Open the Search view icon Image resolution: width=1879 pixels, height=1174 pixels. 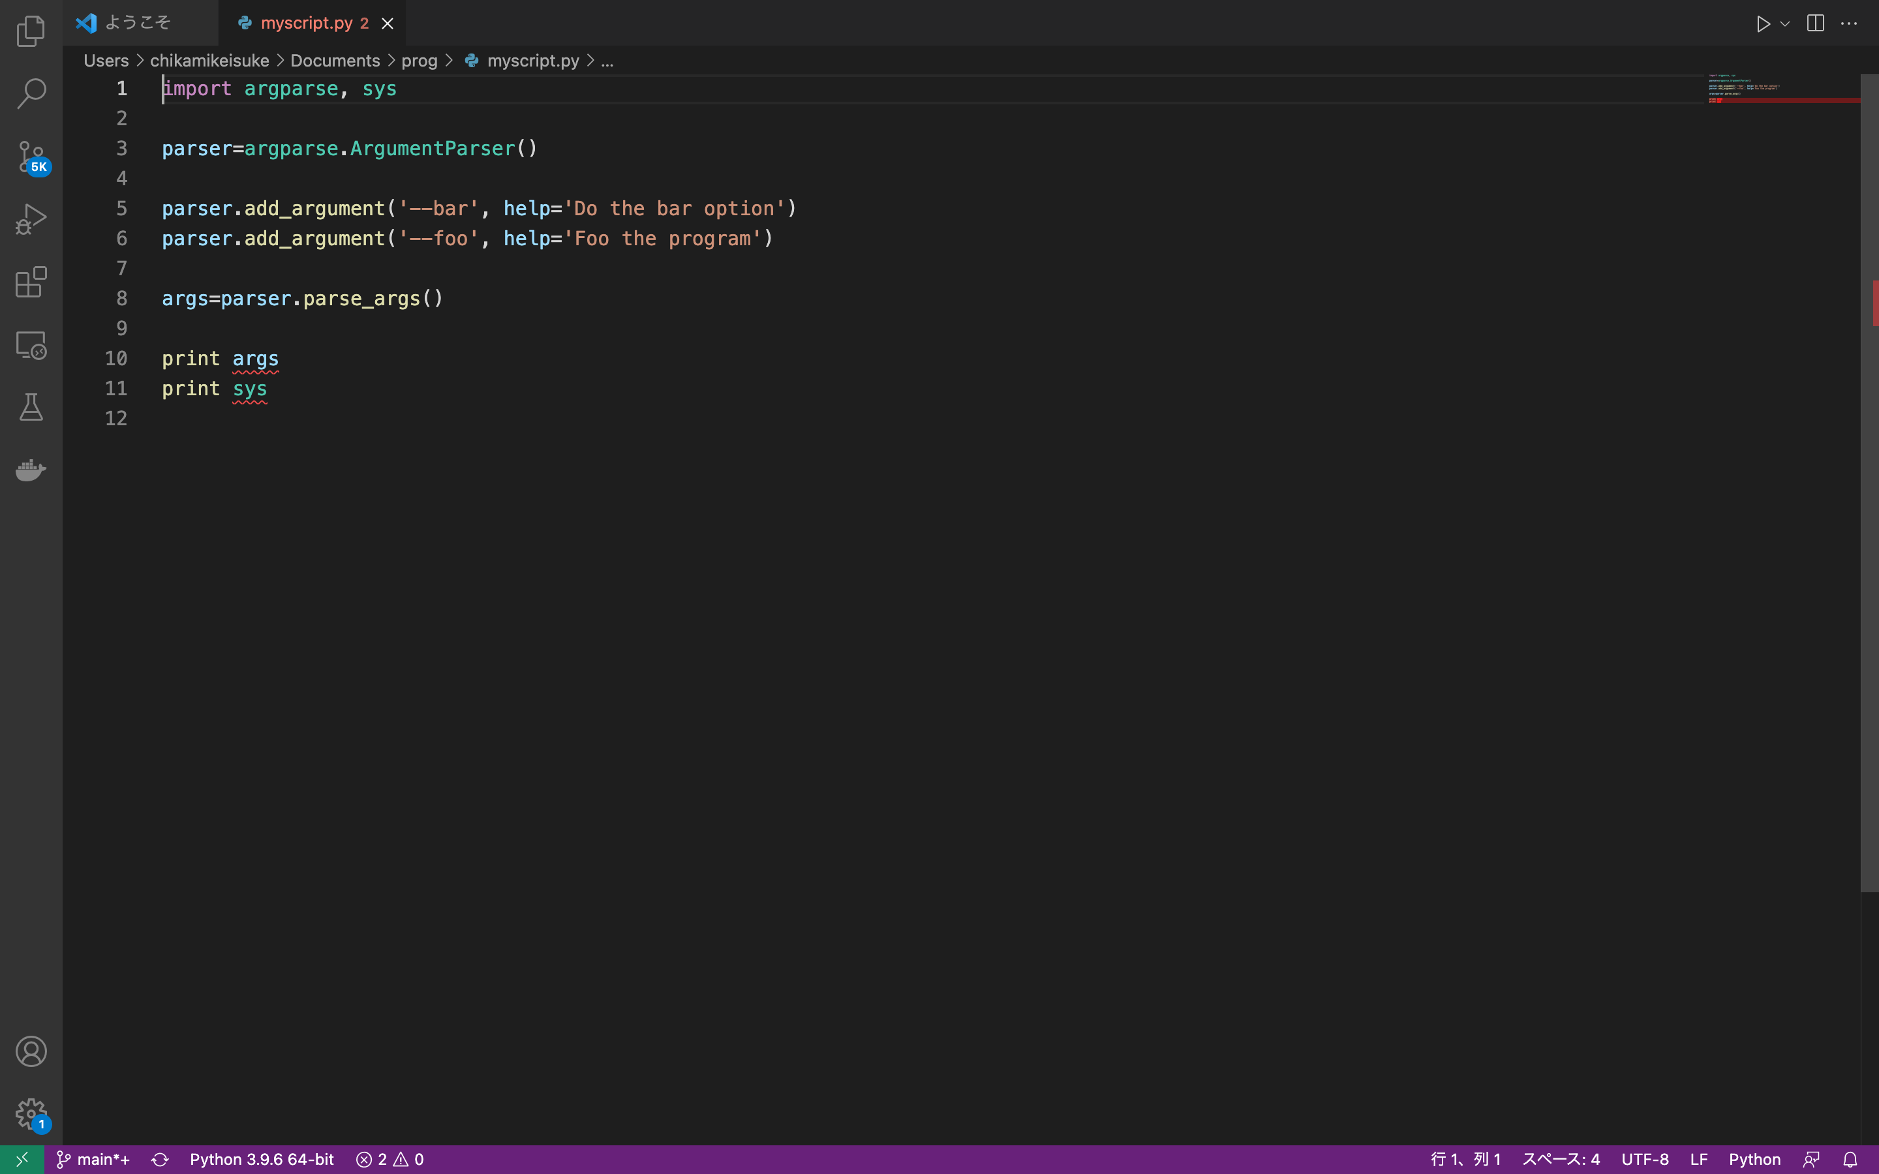pos(31,93)
